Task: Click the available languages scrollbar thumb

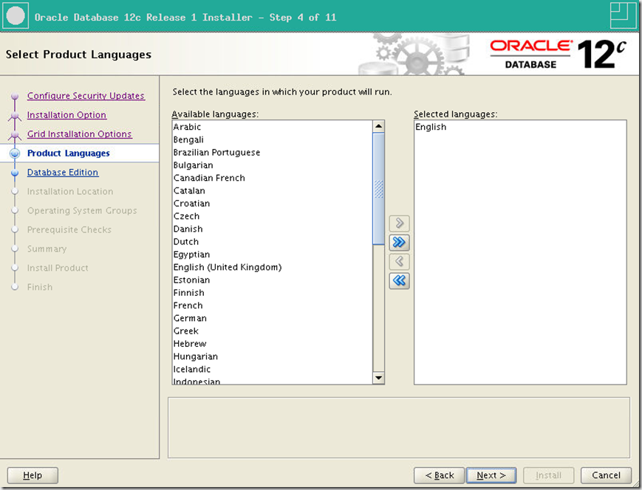Action: [379, 189]
